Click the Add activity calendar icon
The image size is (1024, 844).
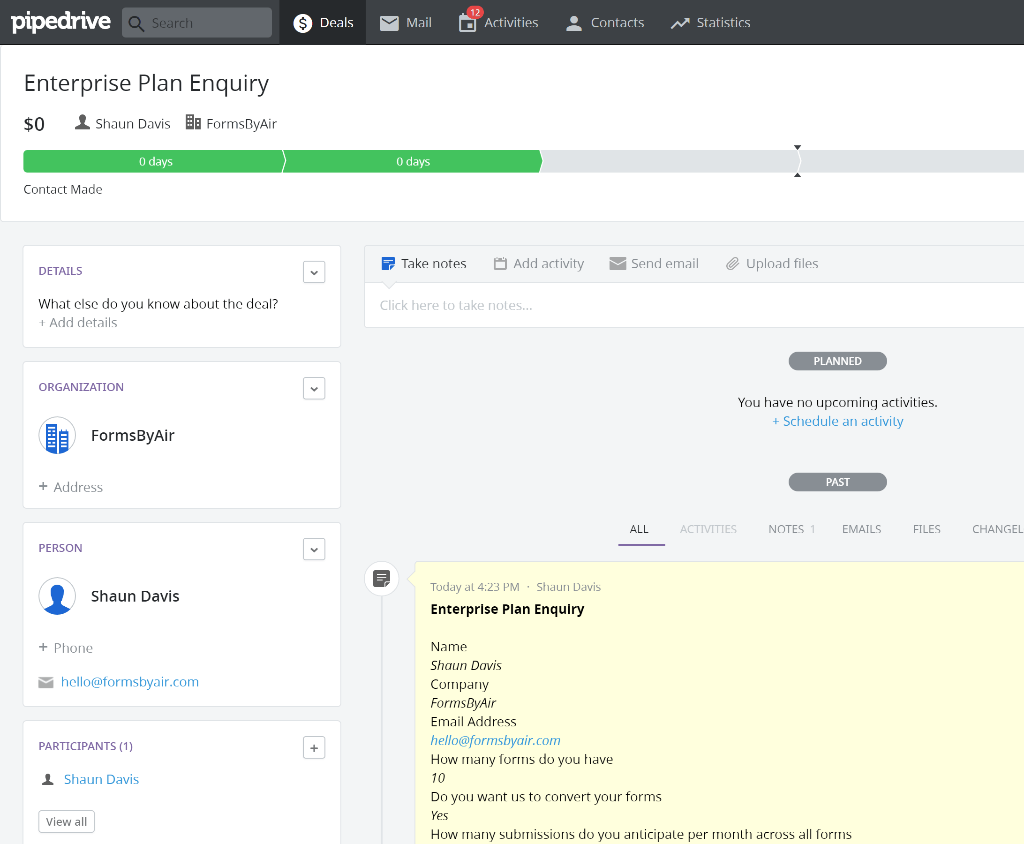coord(500,264)
